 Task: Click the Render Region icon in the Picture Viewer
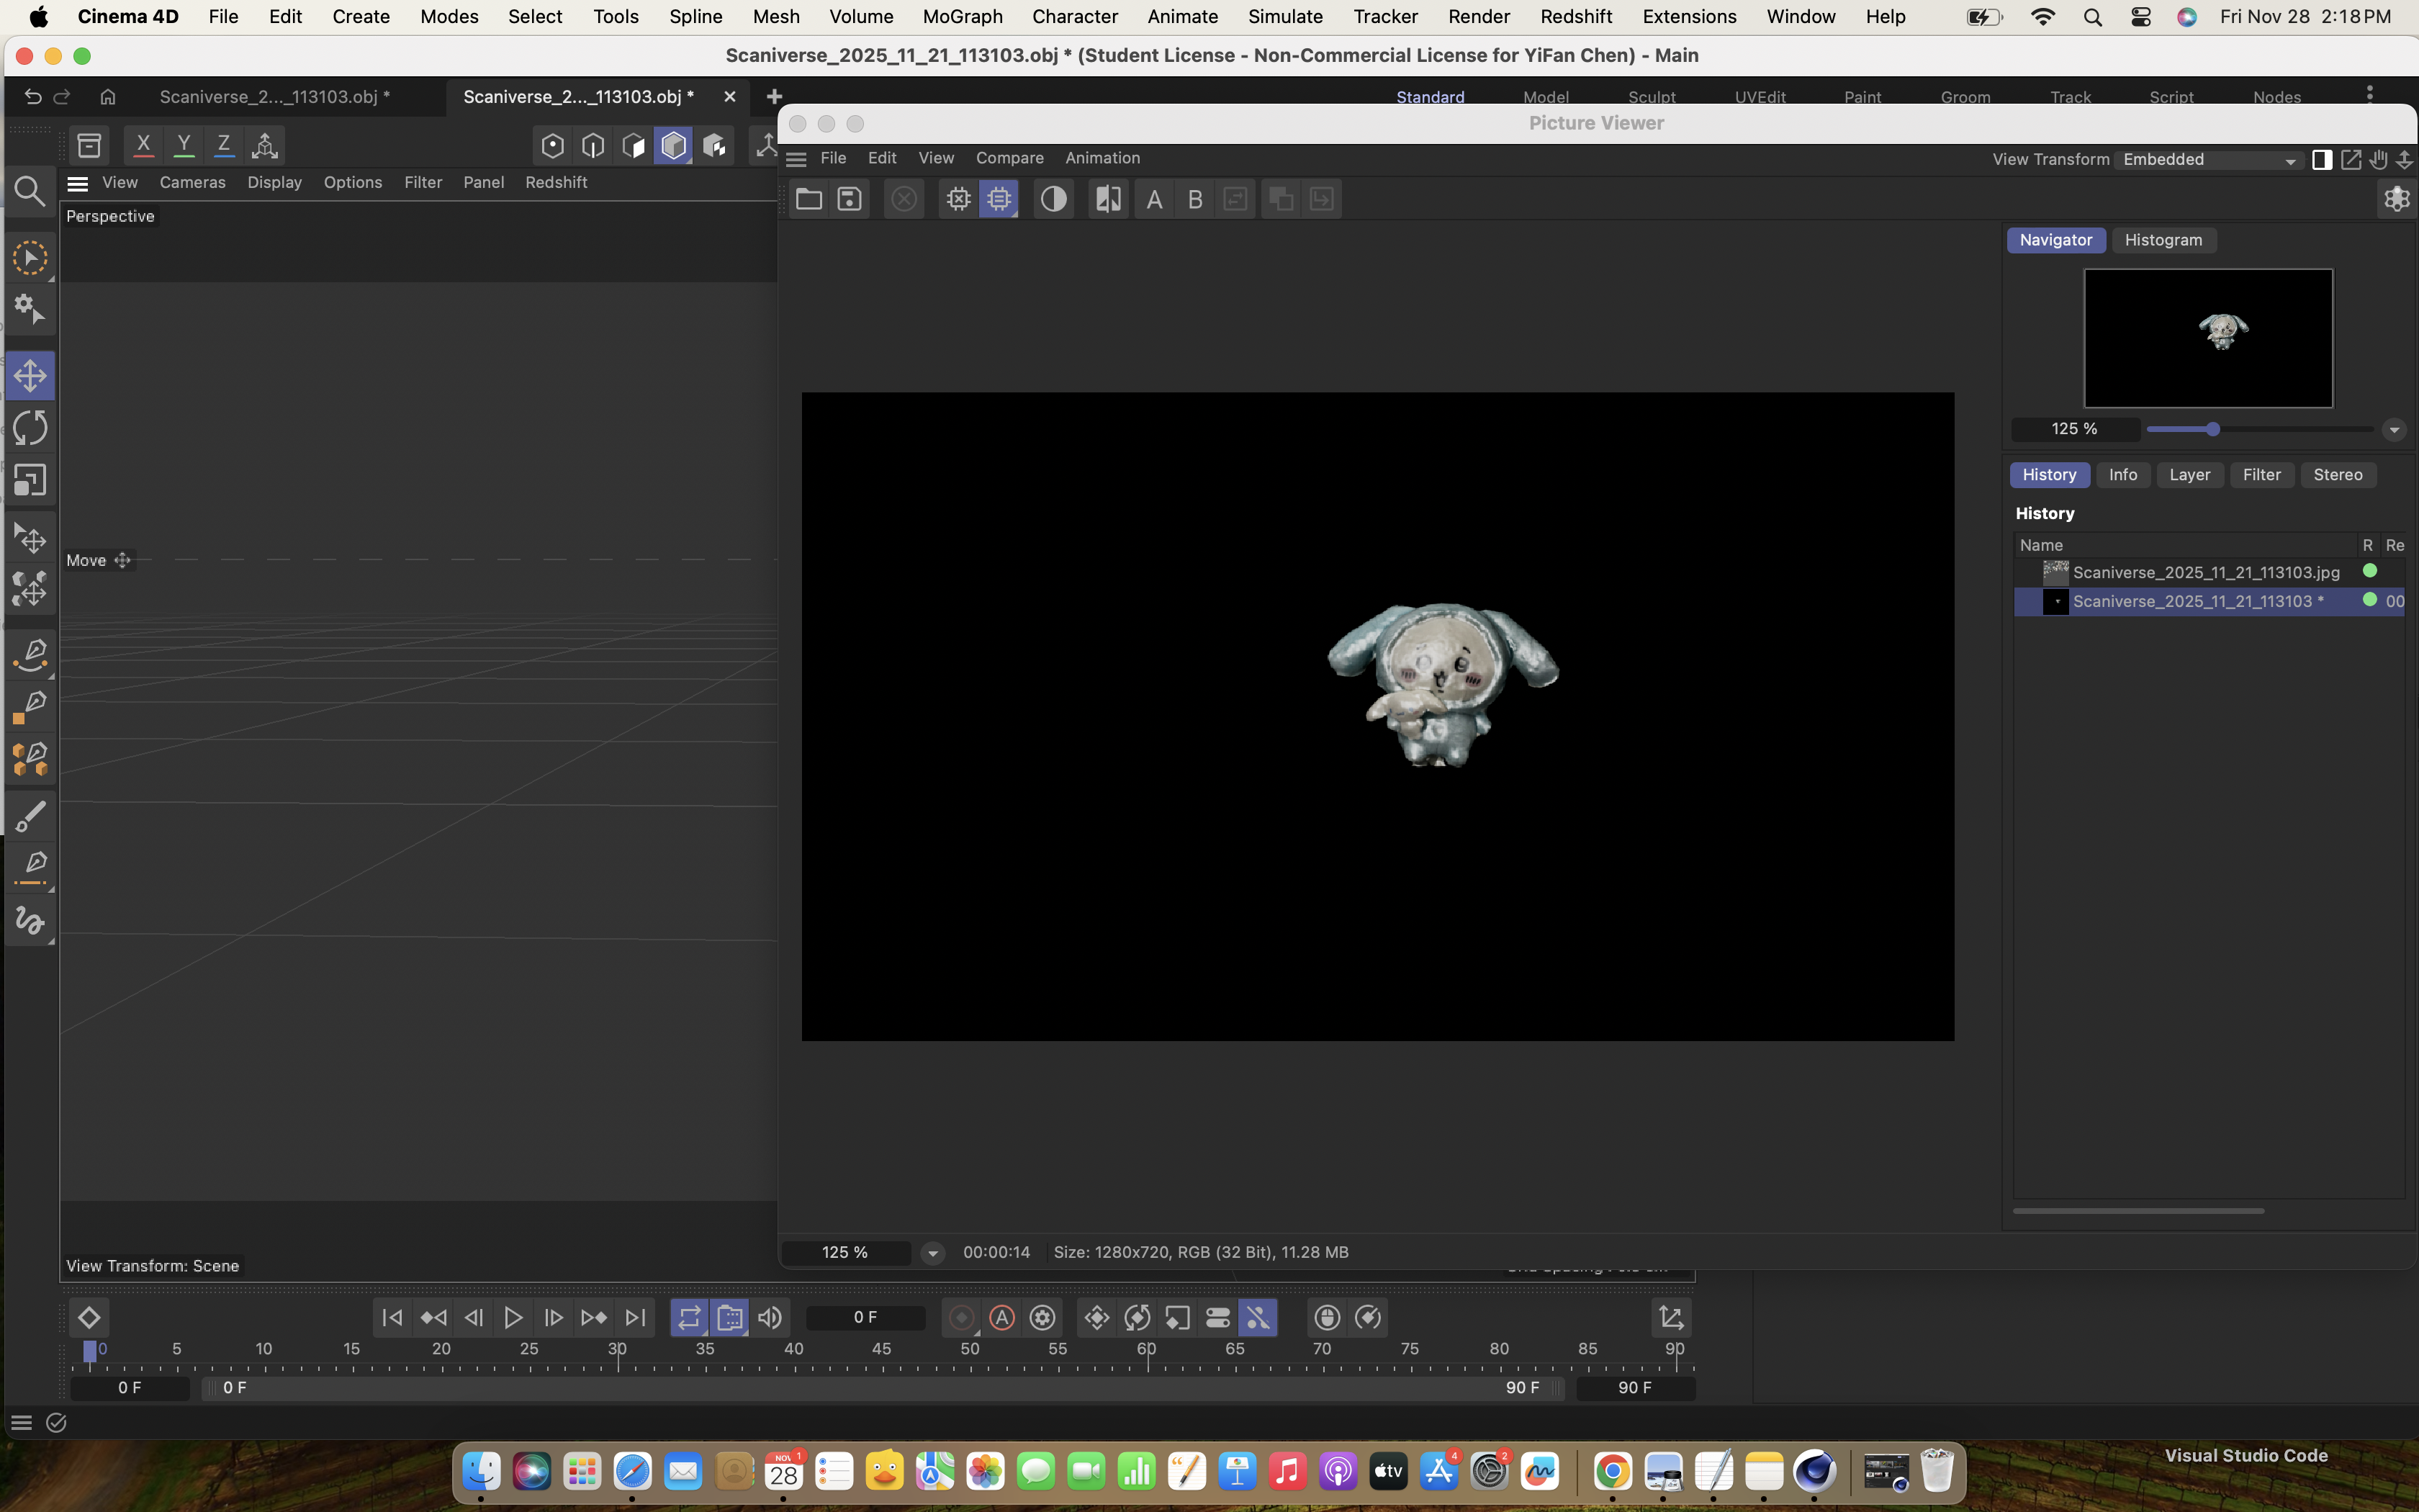(999, 199)
